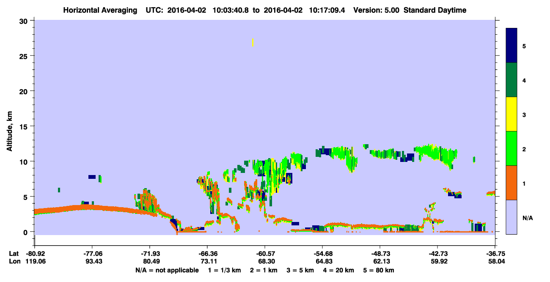Click 'Version: 5.00' in the title
Screen dimensions: 550x282
coord(376,10)
